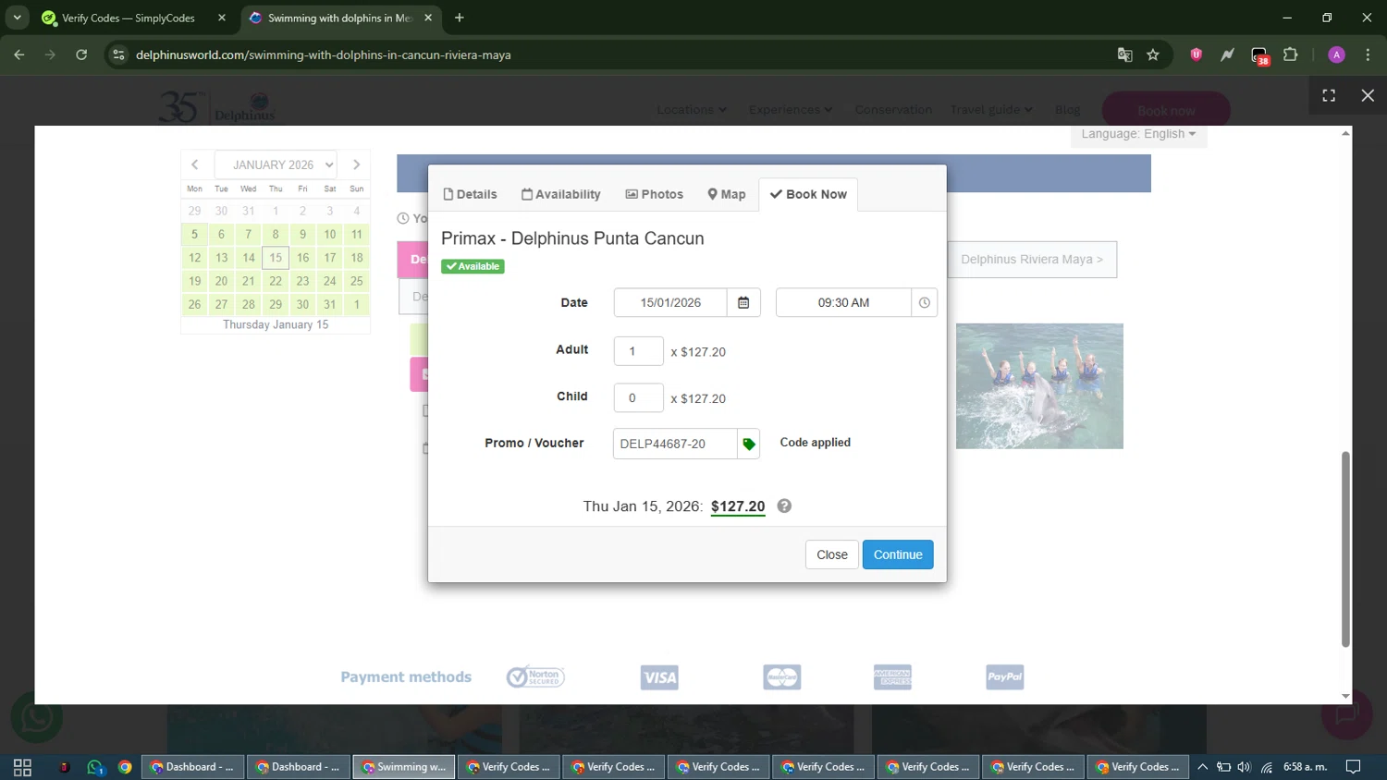
Task: View site information icon
Action: tap(118, 55)
